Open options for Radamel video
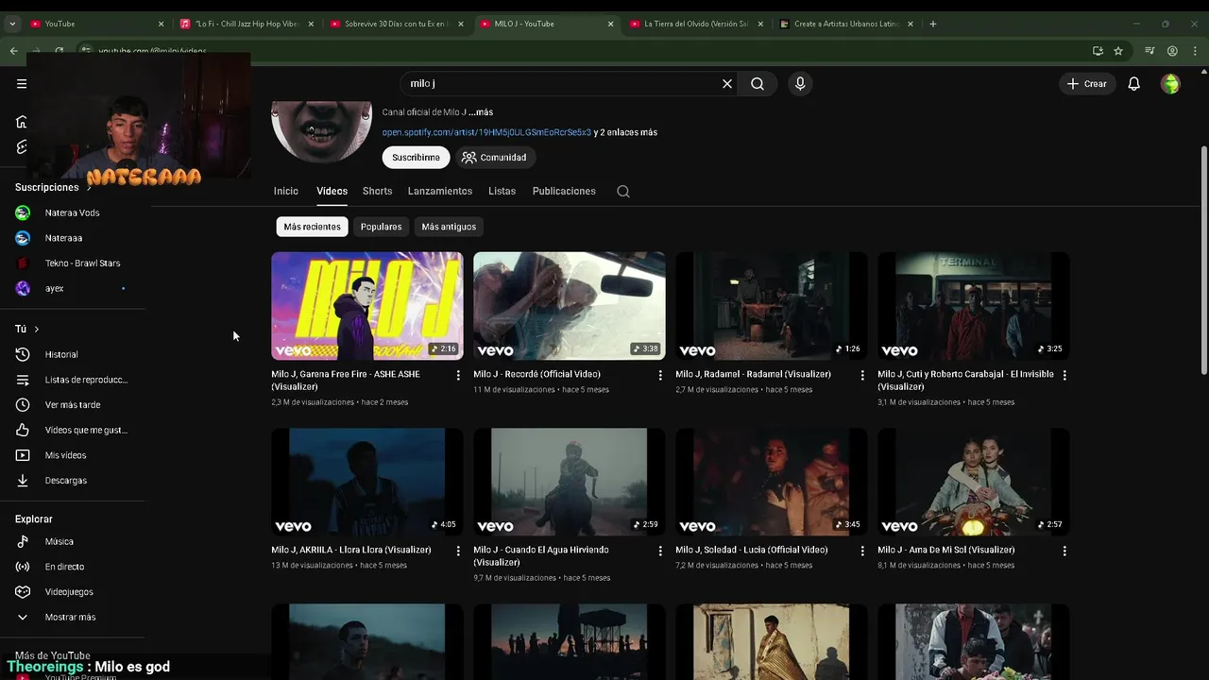 coord(862,375)
